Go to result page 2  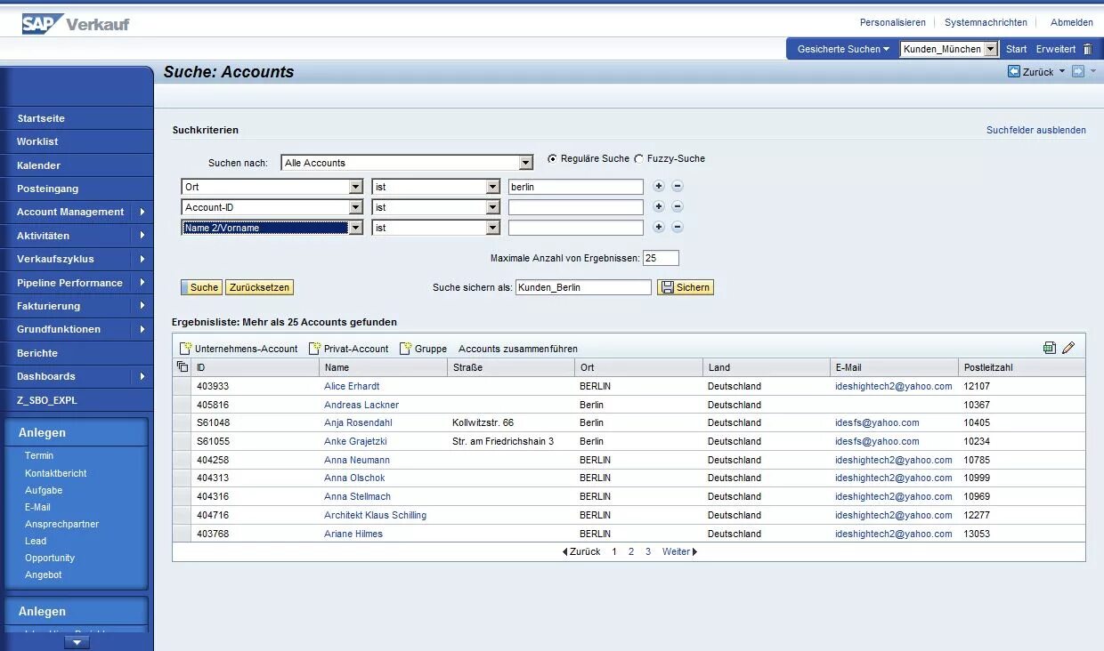click(631, 552)
